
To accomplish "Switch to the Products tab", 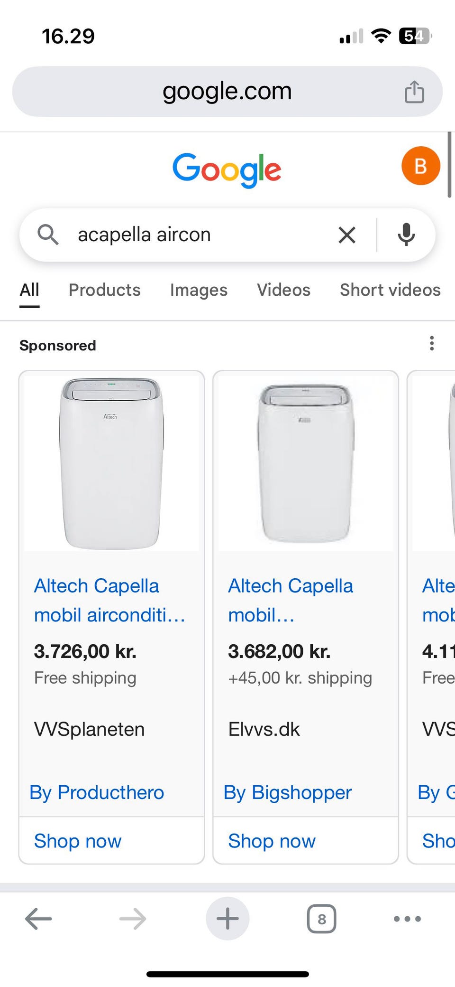I will click(104, 290).
